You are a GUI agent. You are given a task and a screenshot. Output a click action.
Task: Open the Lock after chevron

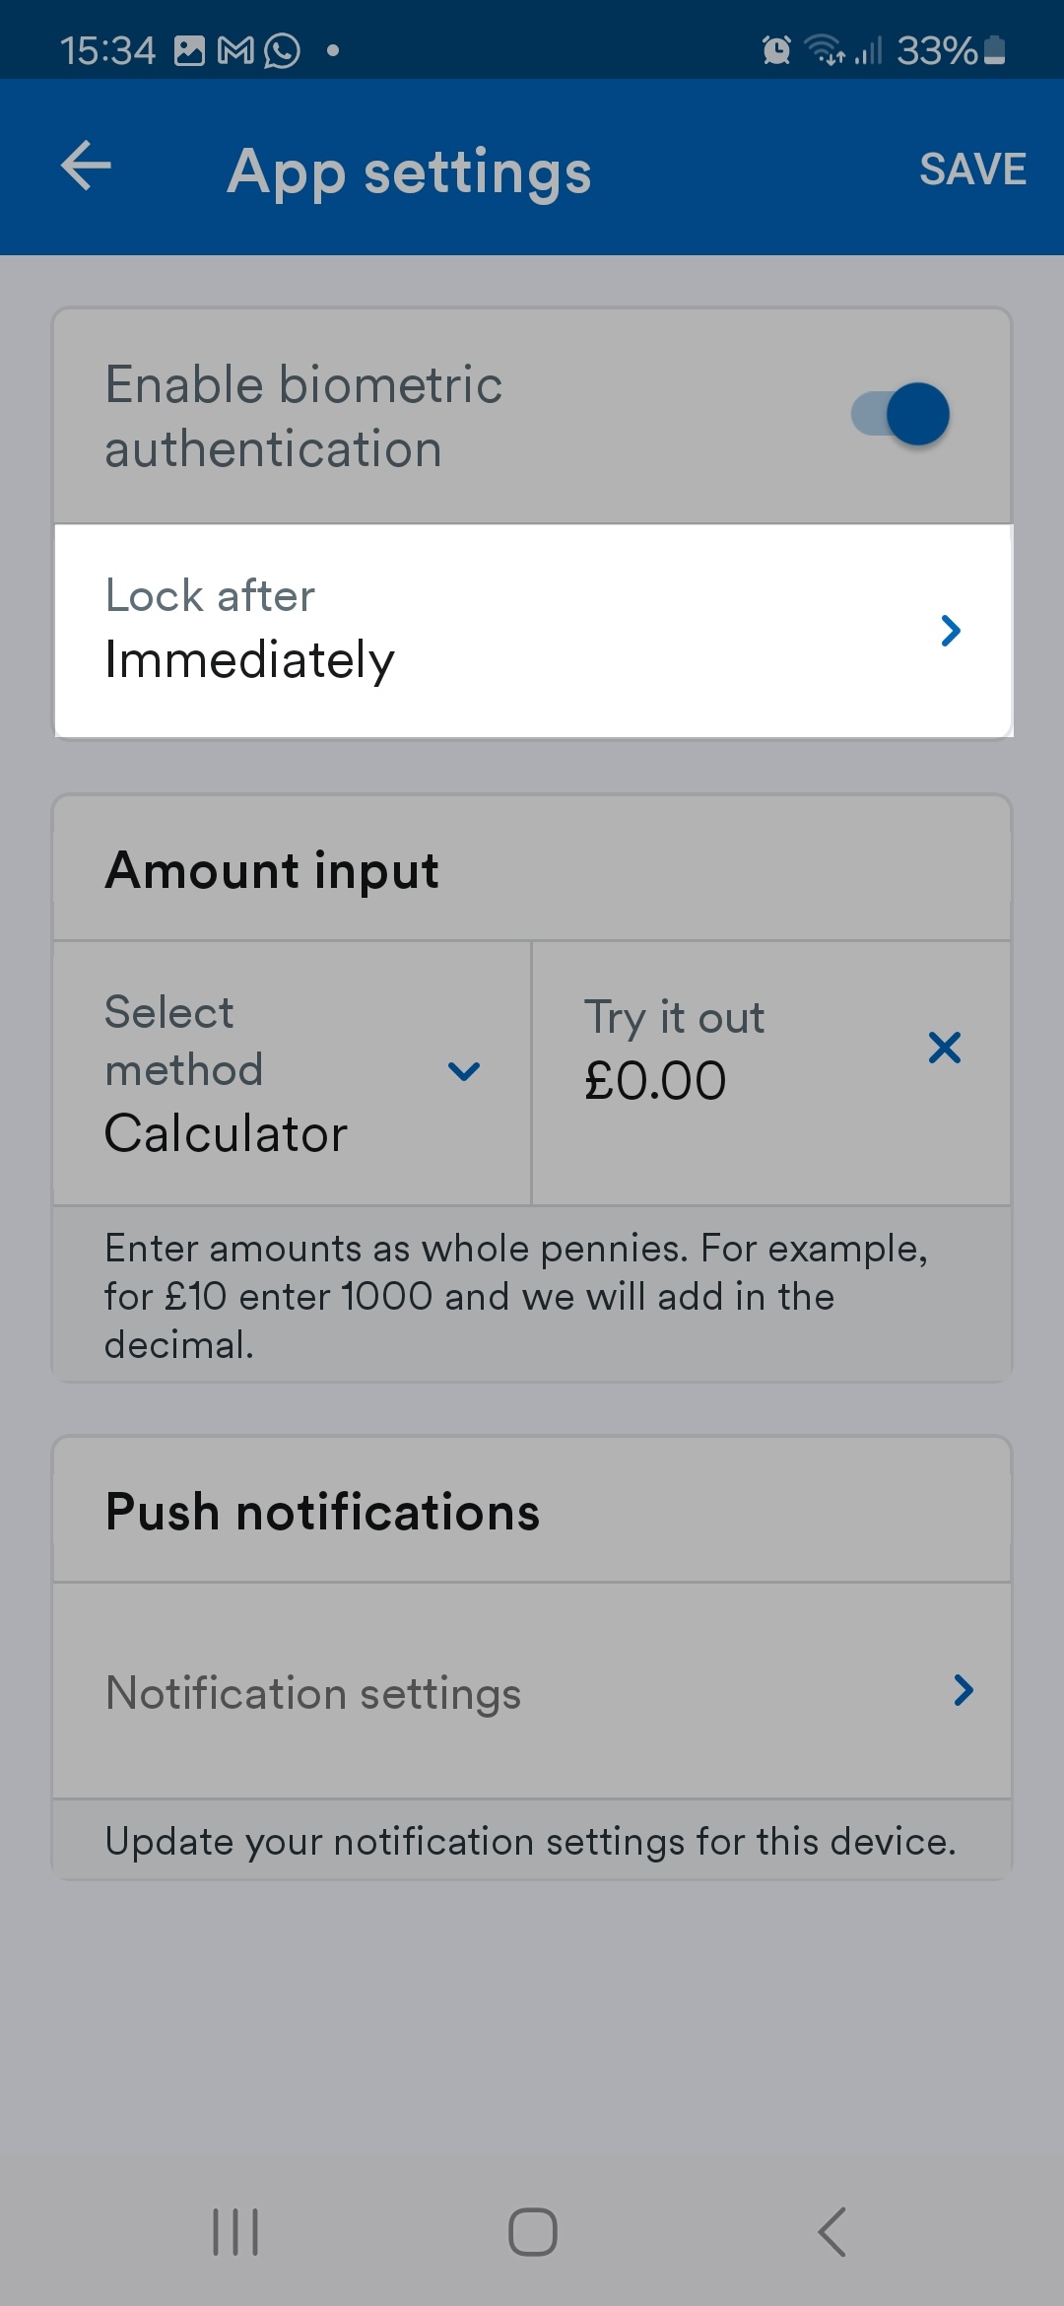(951, 631)
